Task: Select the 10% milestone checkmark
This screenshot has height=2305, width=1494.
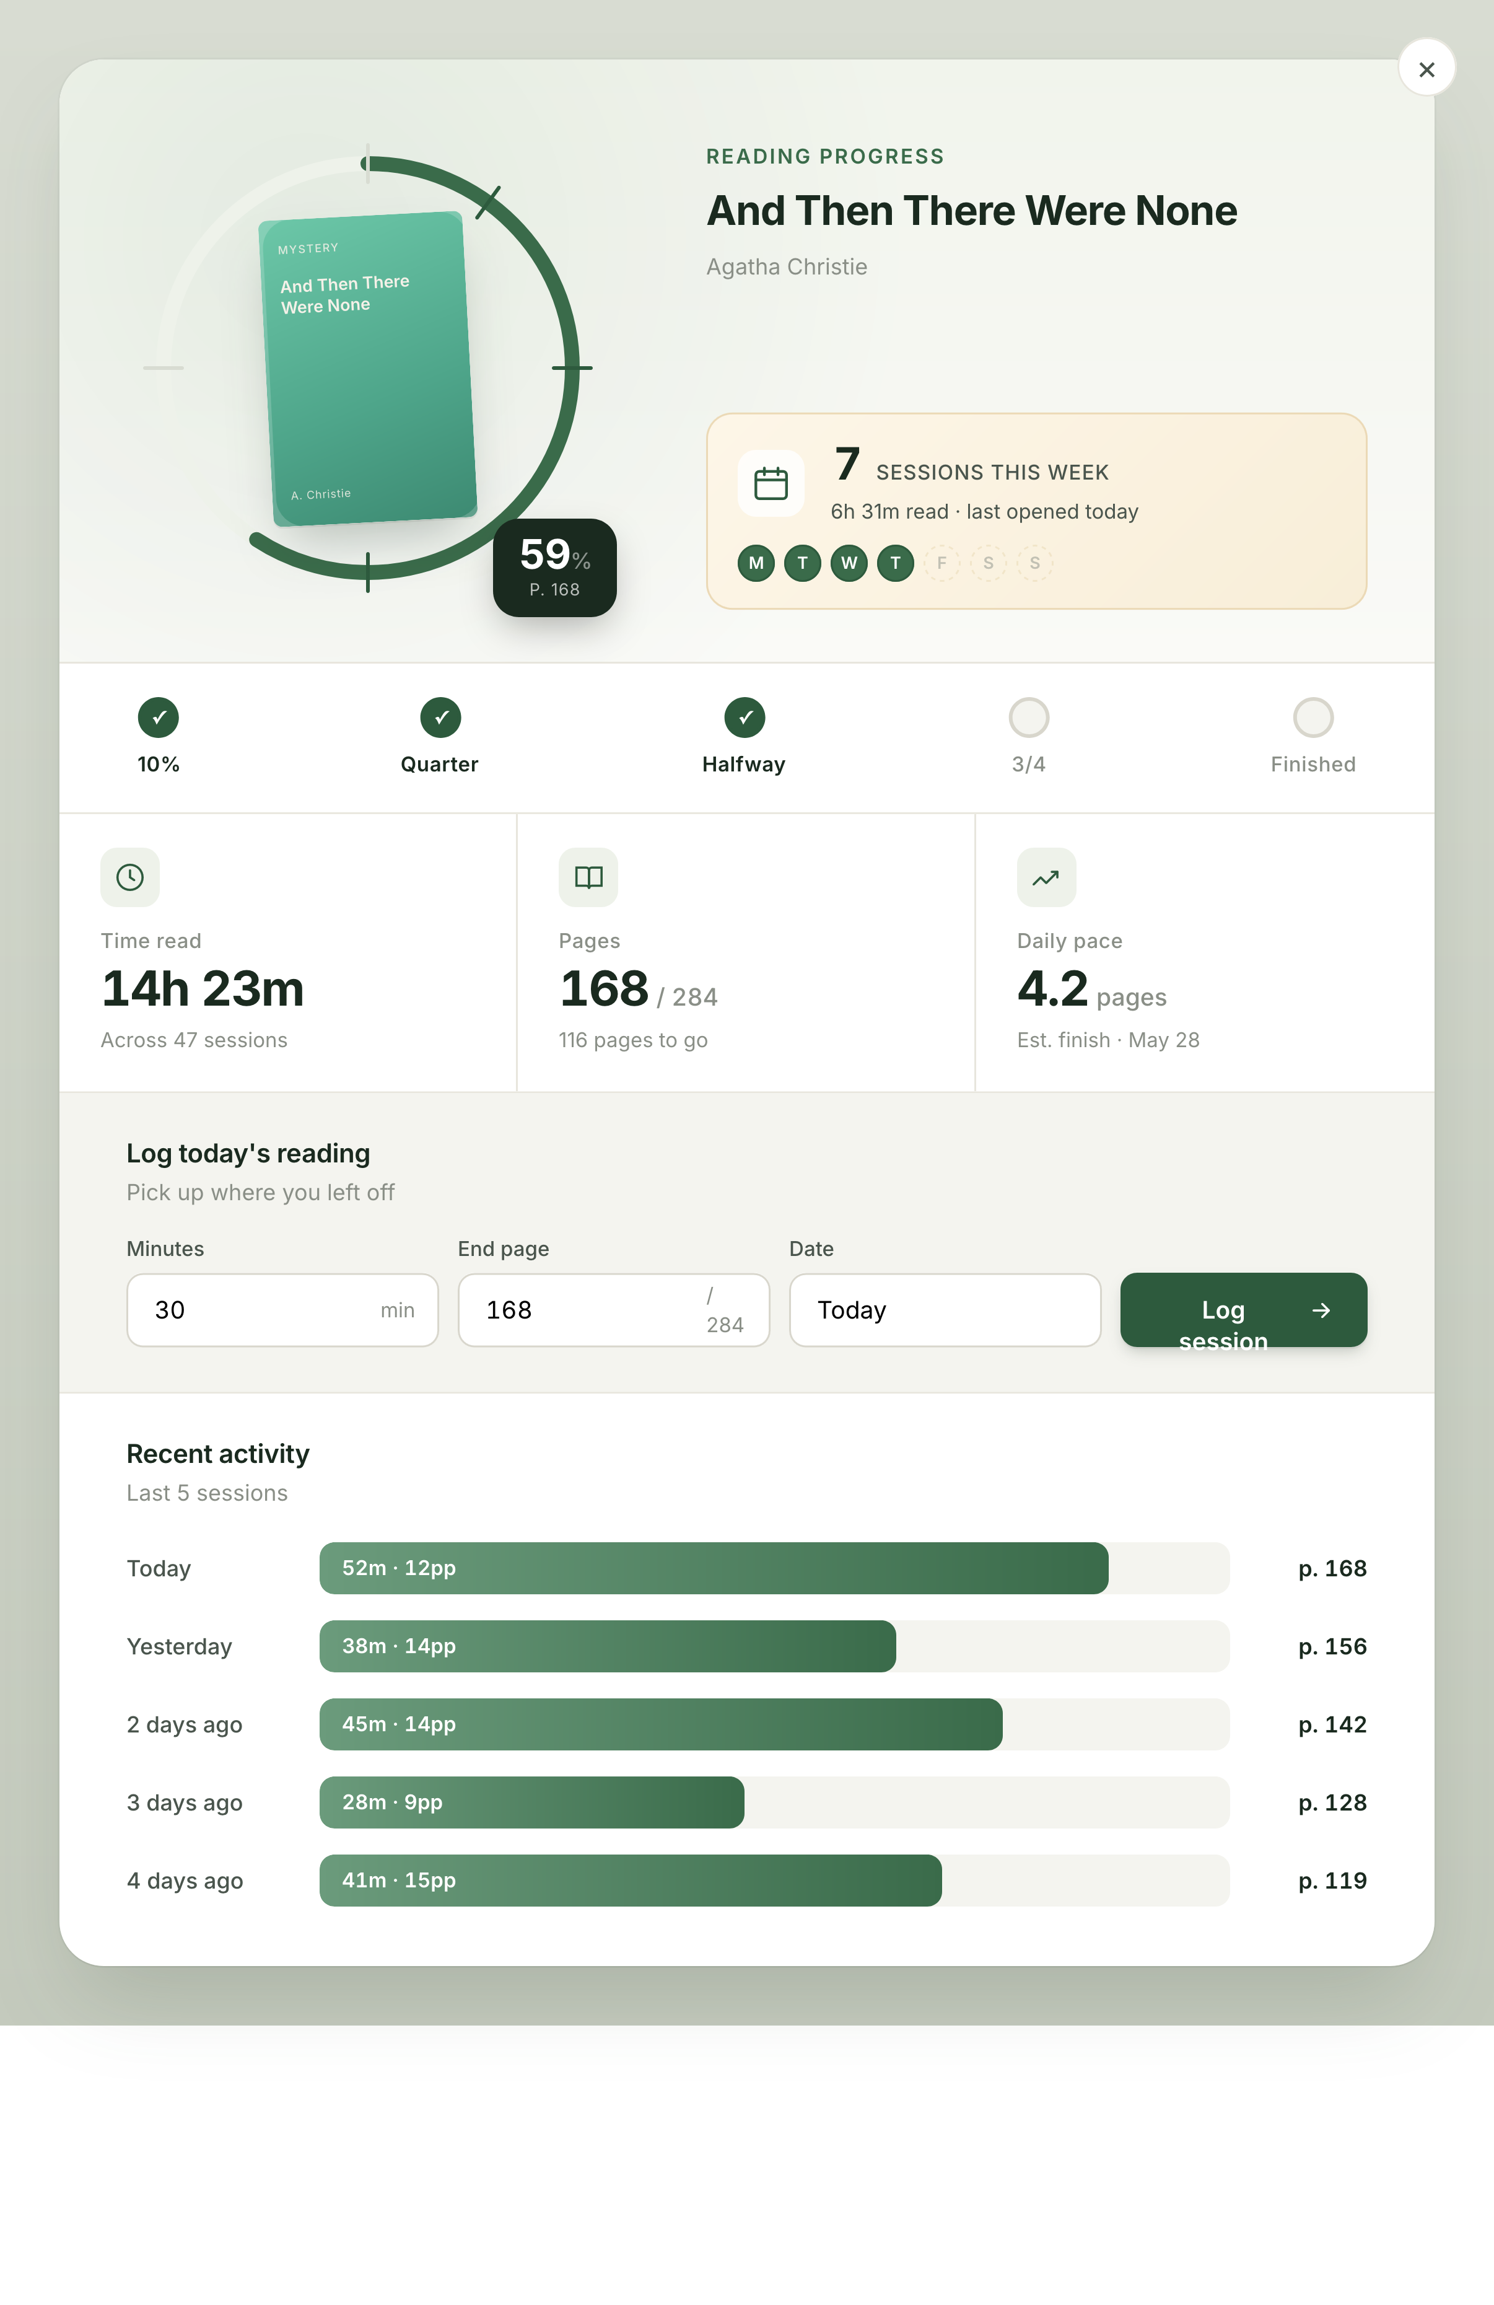Action: [x=159, y=718]
